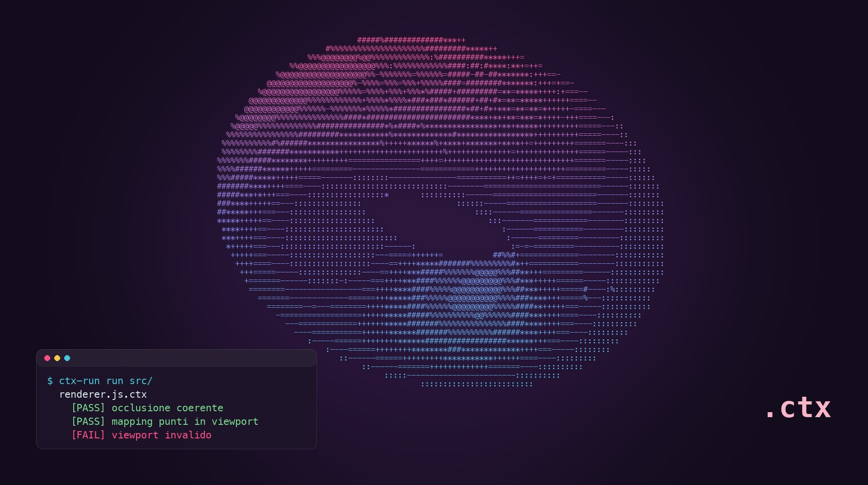This screenshot has height=485, width=868.
Task: Click the '.ctx' logo text
Action: tap(798, 408)
